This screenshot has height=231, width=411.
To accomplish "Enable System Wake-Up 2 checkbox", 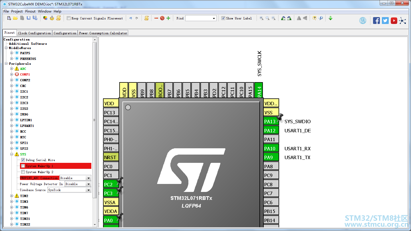I will [x=23, y=172].
